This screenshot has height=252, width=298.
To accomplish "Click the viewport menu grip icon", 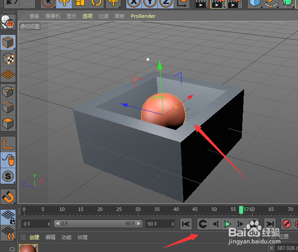I will point(23,16).
